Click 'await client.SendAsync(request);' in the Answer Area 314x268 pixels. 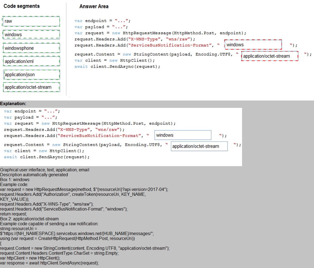pos(117,66)
